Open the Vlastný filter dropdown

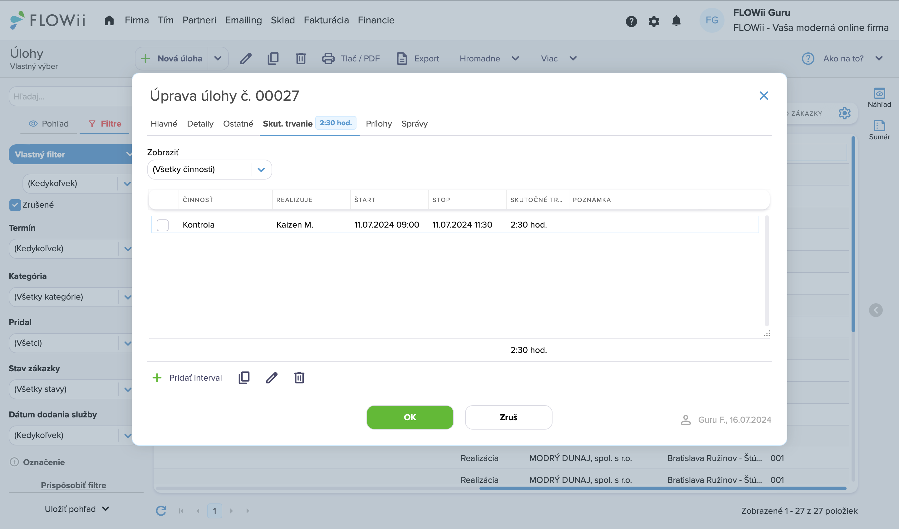(x=71, y=154)
